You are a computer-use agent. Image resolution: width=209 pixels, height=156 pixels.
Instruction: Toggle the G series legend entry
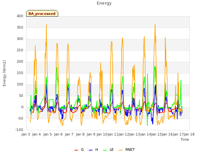[79, 149]
